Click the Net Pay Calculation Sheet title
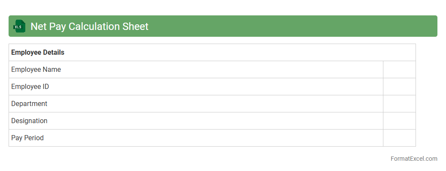 pyautogui.click(x=89, y=27)
